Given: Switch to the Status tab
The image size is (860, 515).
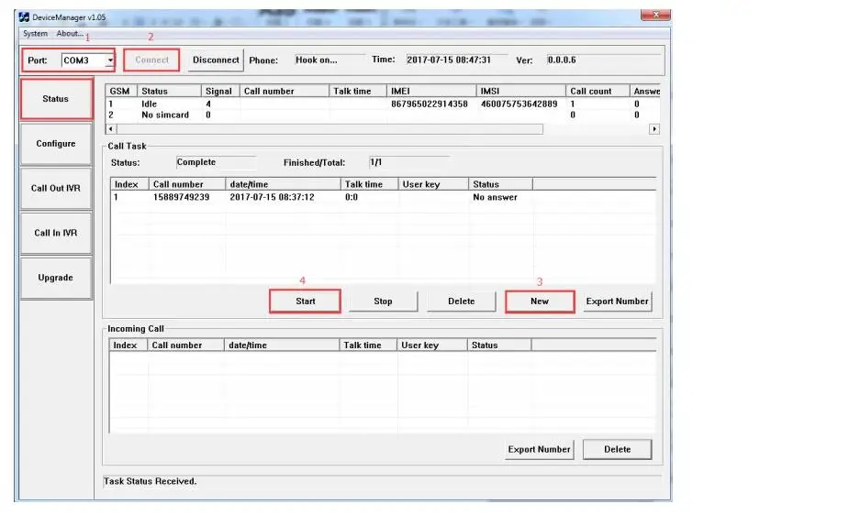Looking at the screenshot, I should pyautogui.click(x=56, y=99).
